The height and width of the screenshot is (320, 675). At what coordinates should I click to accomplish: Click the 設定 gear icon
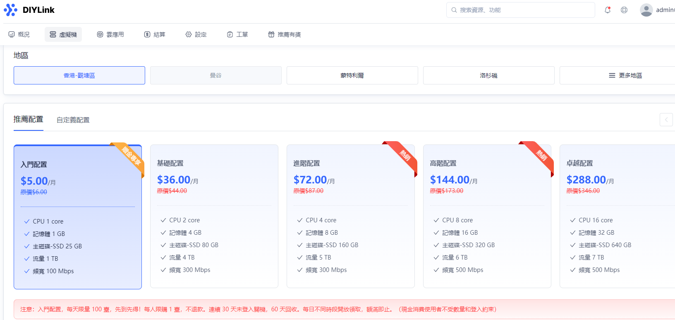(x=189, y=34)
